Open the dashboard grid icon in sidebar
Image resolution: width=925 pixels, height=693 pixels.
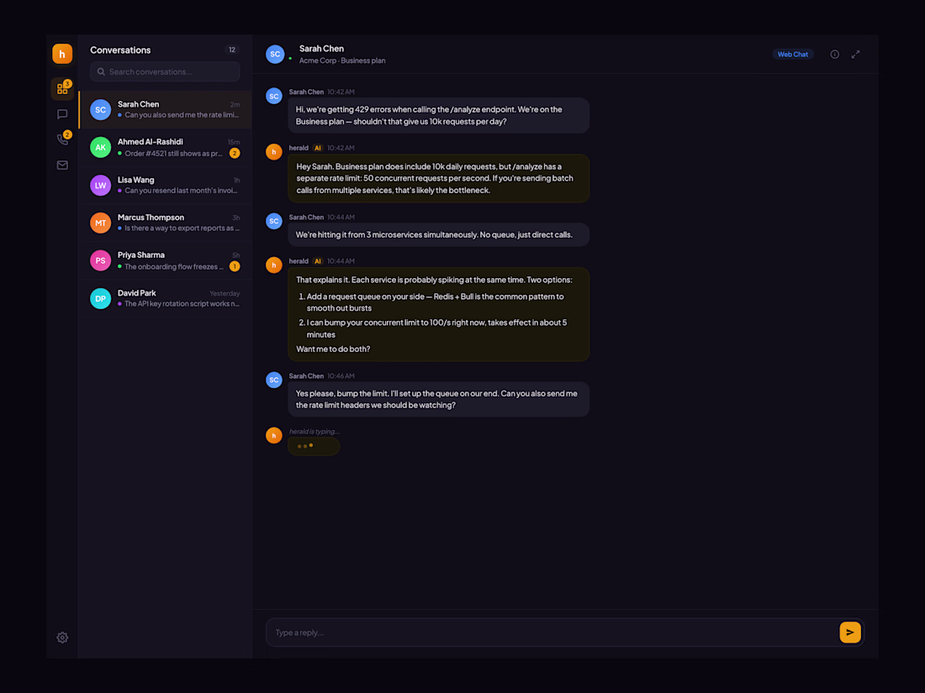click(x=62, y=89)
